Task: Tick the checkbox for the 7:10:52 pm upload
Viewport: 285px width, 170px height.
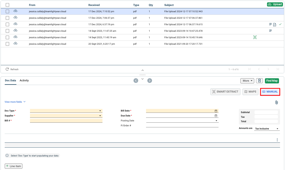Action: click(8, 11)
